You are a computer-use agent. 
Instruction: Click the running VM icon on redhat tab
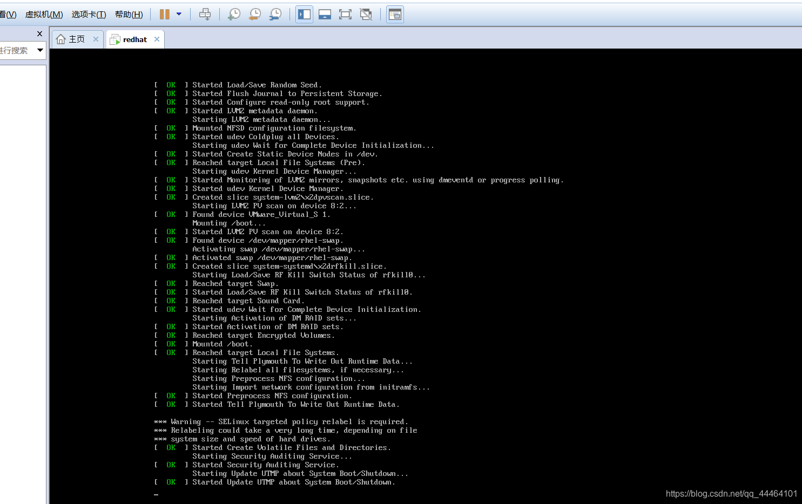pyautogui.click(x=114, y=39)
